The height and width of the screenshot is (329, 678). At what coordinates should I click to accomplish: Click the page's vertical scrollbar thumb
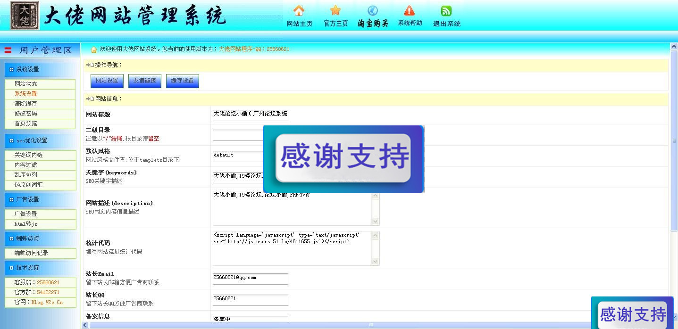[674, 140]
